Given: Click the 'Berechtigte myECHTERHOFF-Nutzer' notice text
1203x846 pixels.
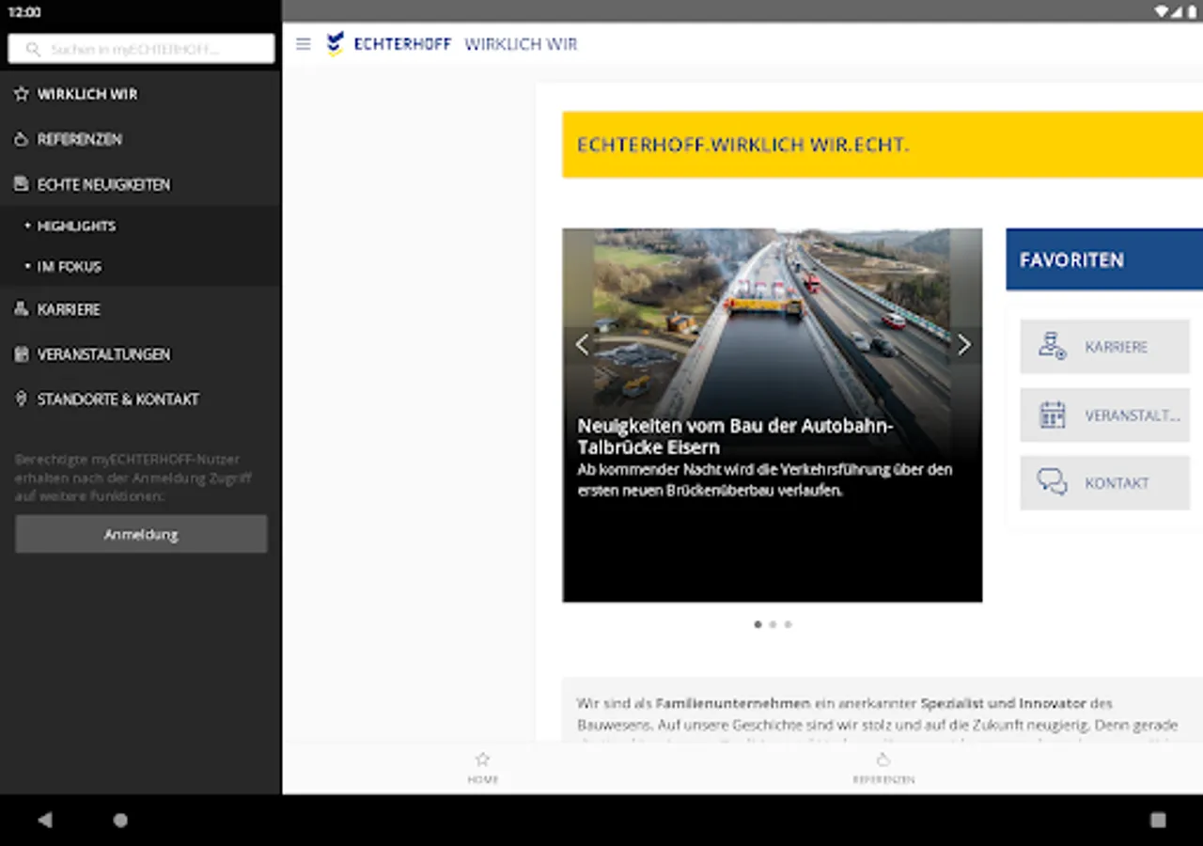Looking at the screenshot, I should pos(133,478).
